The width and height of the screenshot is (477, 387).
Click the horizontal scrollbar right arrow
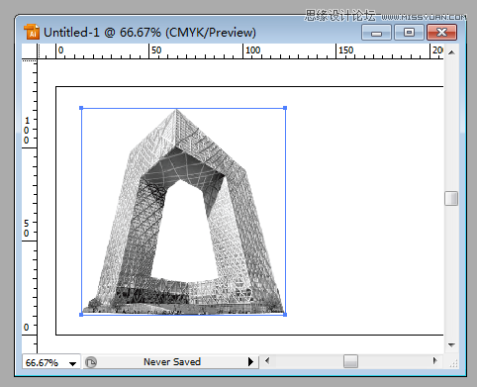coord(434,360)
